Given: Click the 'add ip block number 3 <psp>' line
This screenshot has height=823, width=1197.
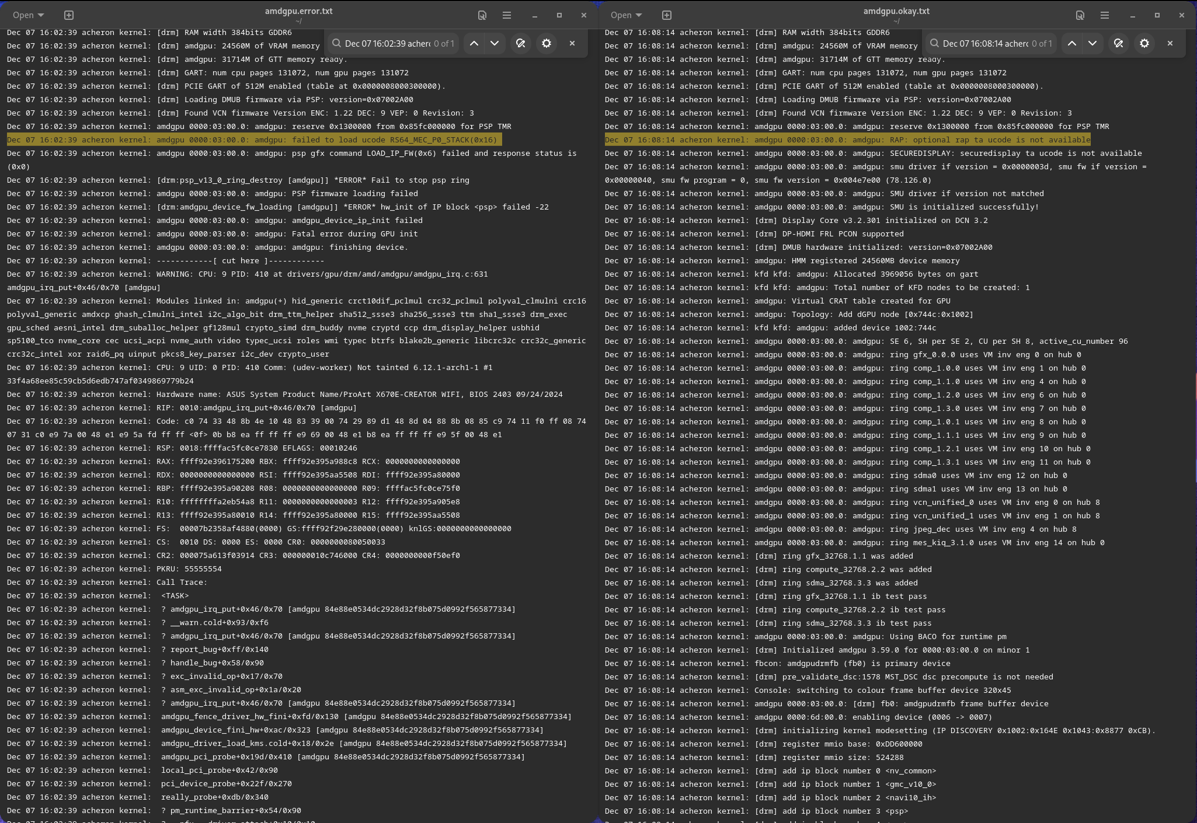Looking at the screenshot, I should click(757, 811).
